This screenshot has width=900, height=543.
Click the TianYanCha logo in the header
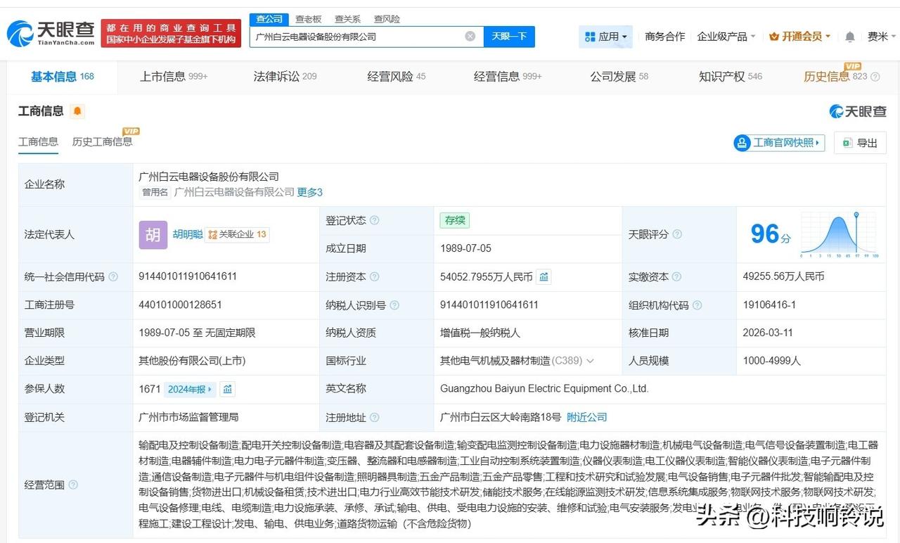pyautogui.click(x=50, y=33)
